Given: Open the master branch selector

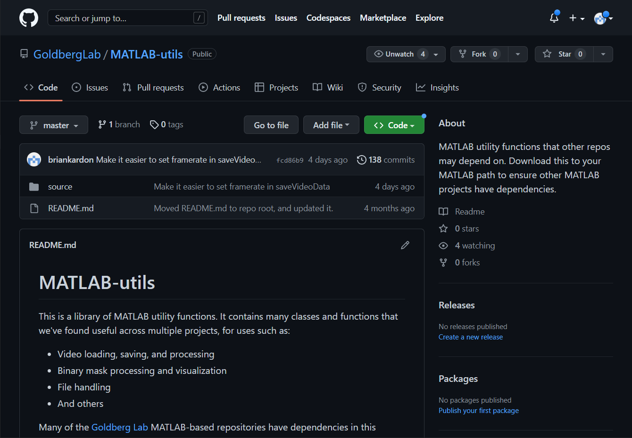Looking at the screenshot, I should (54, 125).
